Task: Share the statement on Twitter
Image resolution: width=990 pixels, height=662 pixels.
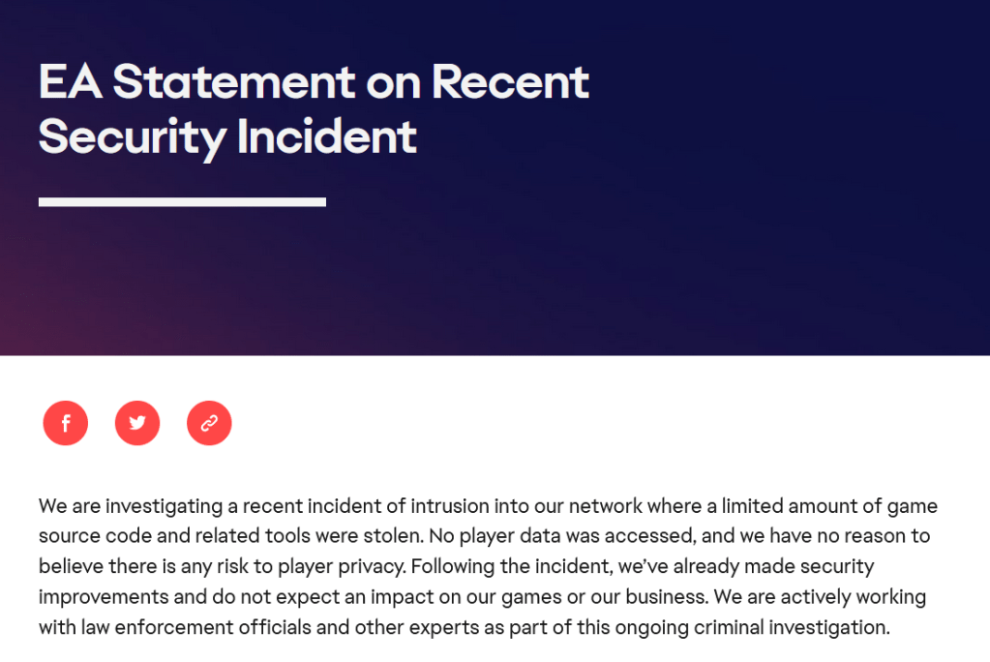Action: [137, 423]
